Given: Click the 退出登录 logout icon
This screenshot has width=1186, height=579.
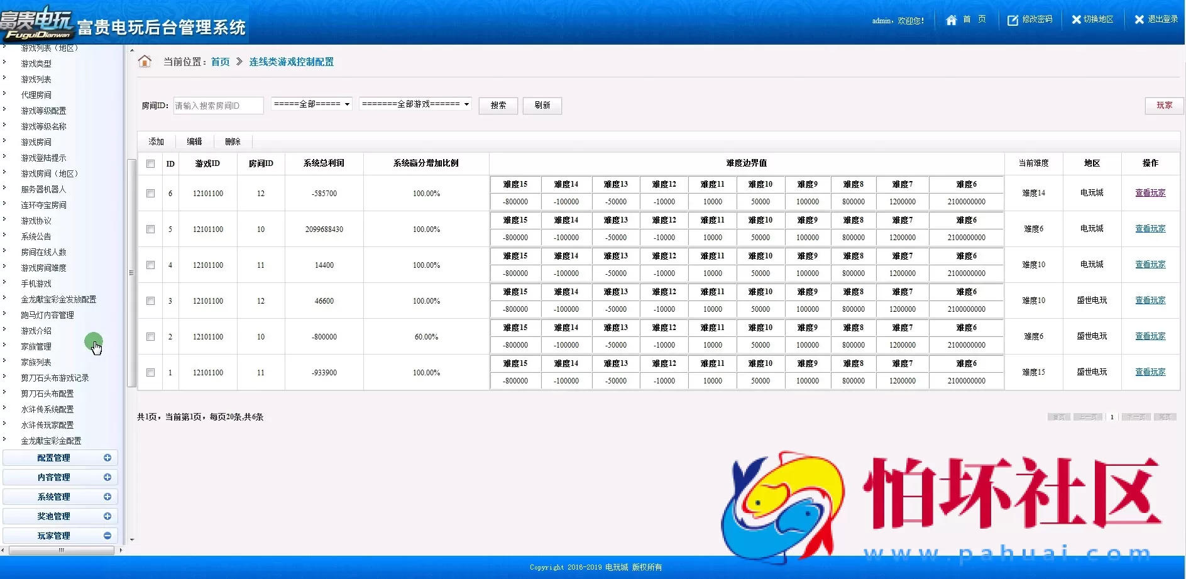Looking at the screenshot, I should pyautogui.click(x=1139, y=20).
